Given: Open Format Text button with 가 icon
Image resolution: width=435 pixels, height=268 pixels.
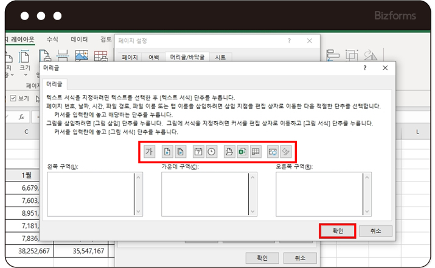Looking at the screenshot, I should click(x=149, y=152).
